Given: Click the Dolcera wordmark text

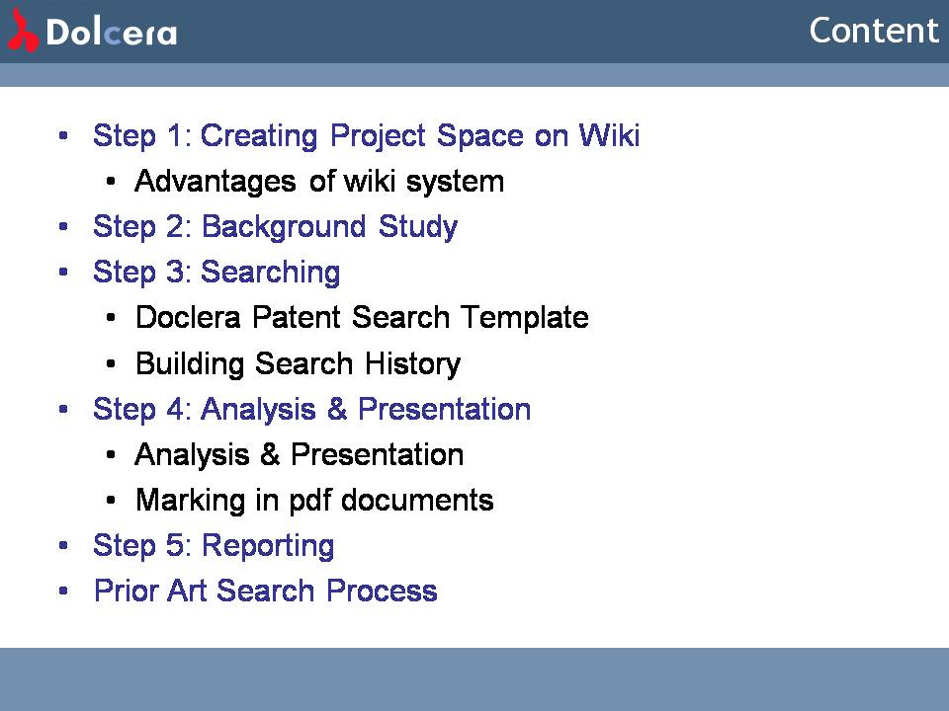Looking at the screenshot, I should [x=112, y=34].
